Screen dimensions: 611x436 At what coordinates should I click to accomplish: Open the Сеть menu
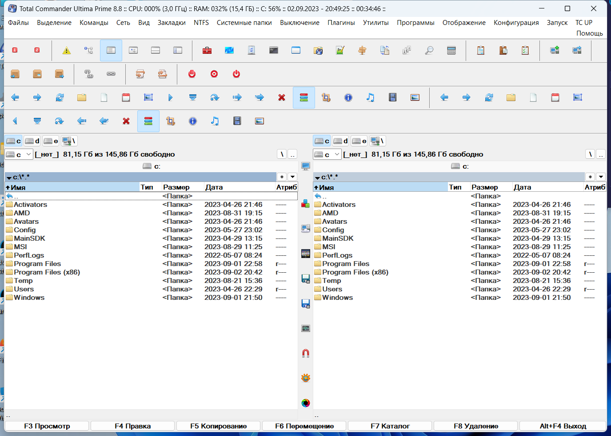(123, 23)
